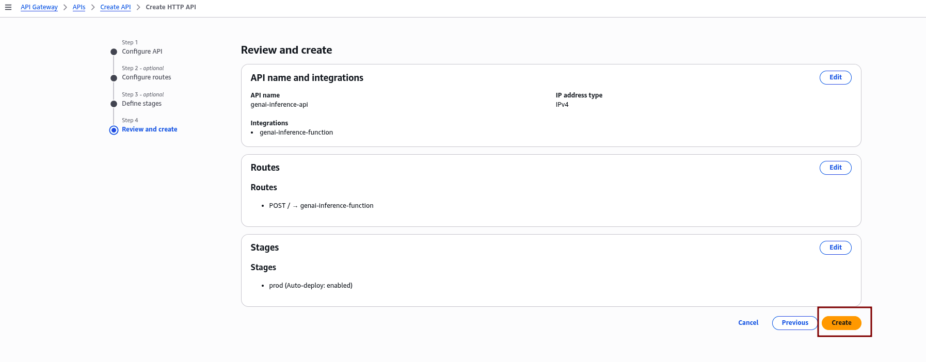926x362 pixels.
Task: Go back with the Previous button
Action: [x=794, y=323]
